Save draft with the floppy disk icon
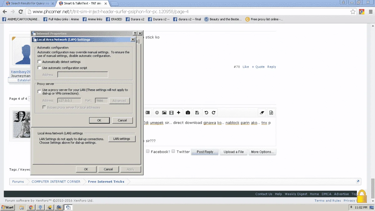The width and height of the screenshot is (375, 211). pos(197,113)
